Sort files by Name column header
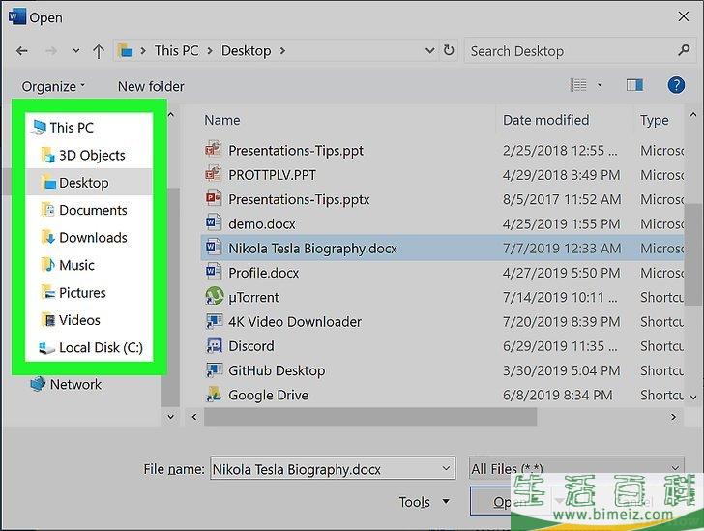Screen dimensions: 704x531 222,120
